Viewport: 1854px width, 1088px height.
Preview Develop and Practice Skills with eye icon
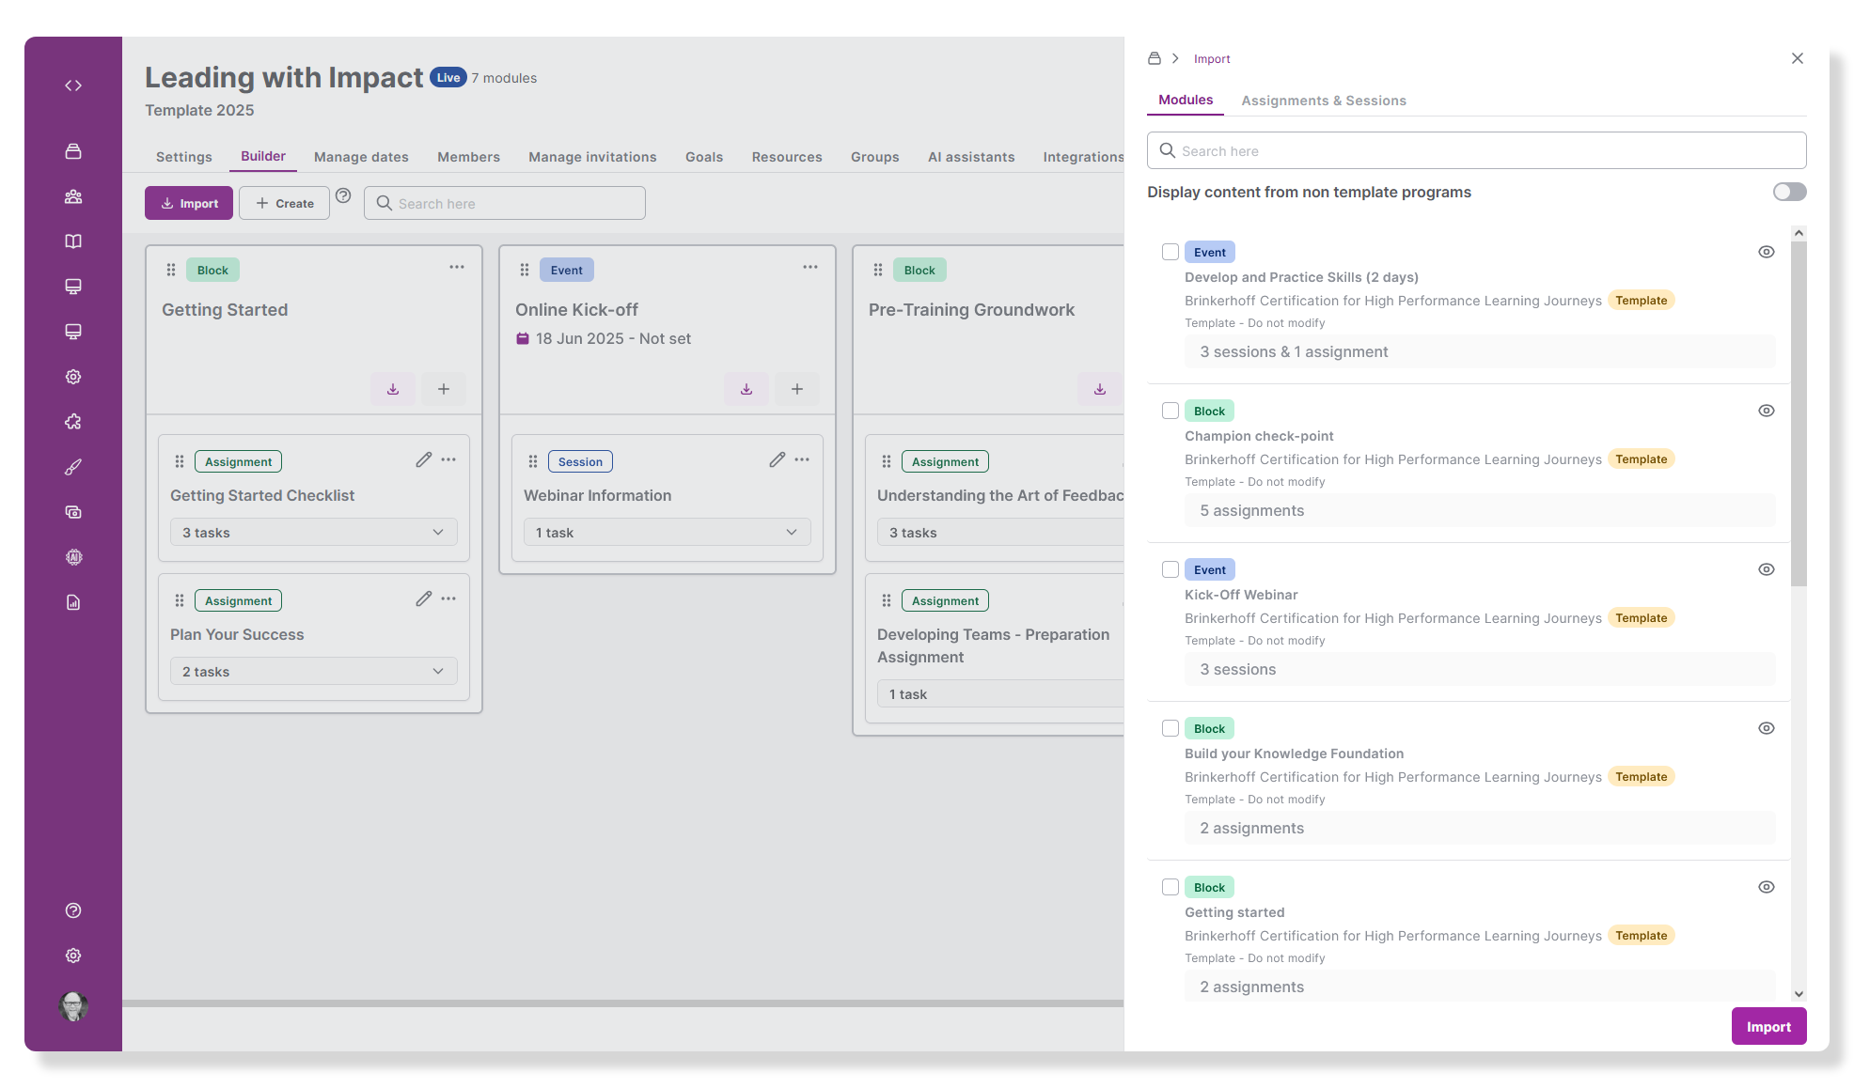(x=1767, y=252)
